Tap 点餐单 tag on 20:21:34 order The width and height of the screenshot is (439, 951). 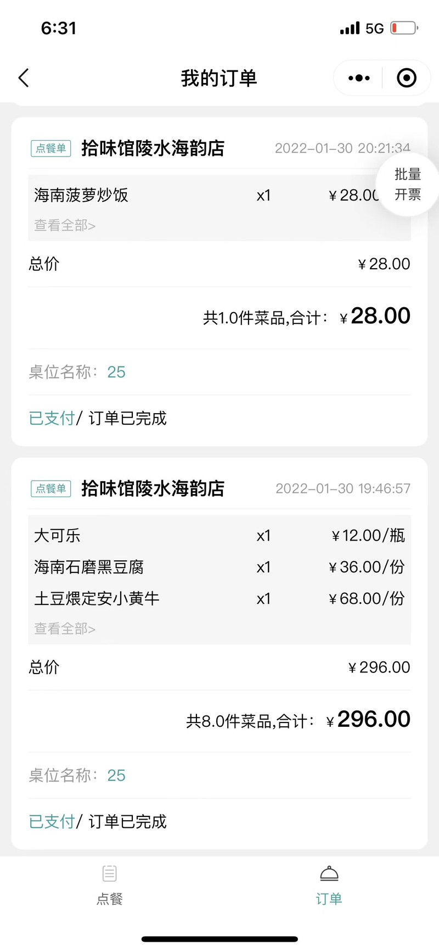51,148
